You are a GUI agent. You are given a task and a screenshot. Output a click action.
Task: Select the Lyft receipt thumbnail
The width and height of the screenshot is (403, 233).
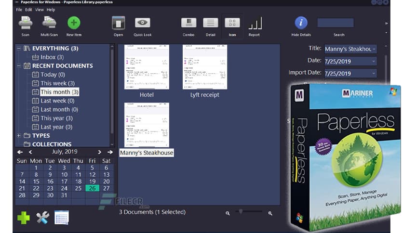[x=205, y=67]
